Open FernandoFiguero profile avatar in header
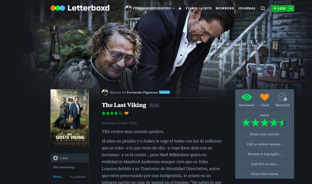The image size is (312, 184). (128, 8)
